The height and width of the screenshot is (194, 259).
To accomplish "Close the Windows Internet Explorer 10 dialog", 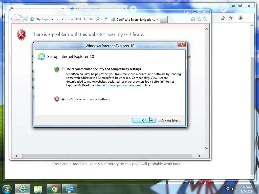I will tap(182, 45).
